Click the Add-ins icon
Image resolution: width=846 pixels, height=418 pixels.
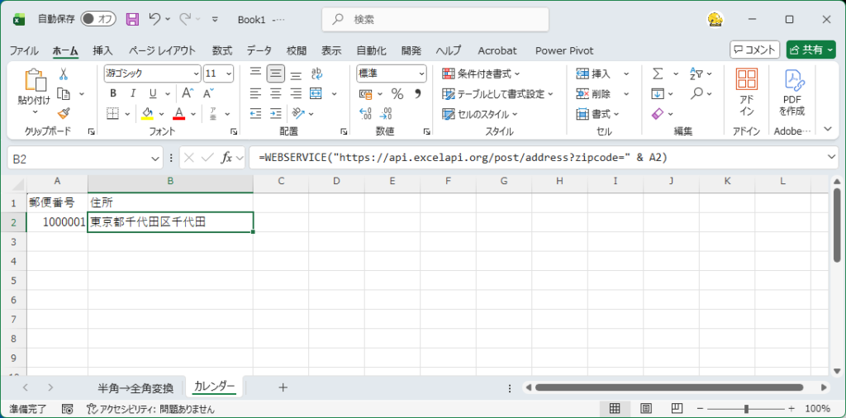747,92
